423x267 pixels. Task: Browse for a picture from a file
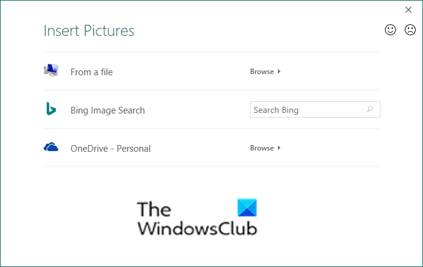262,72
